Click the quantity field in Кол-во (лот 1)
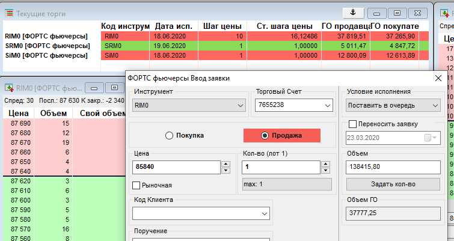The image size is (454, 241). point(281,167)
